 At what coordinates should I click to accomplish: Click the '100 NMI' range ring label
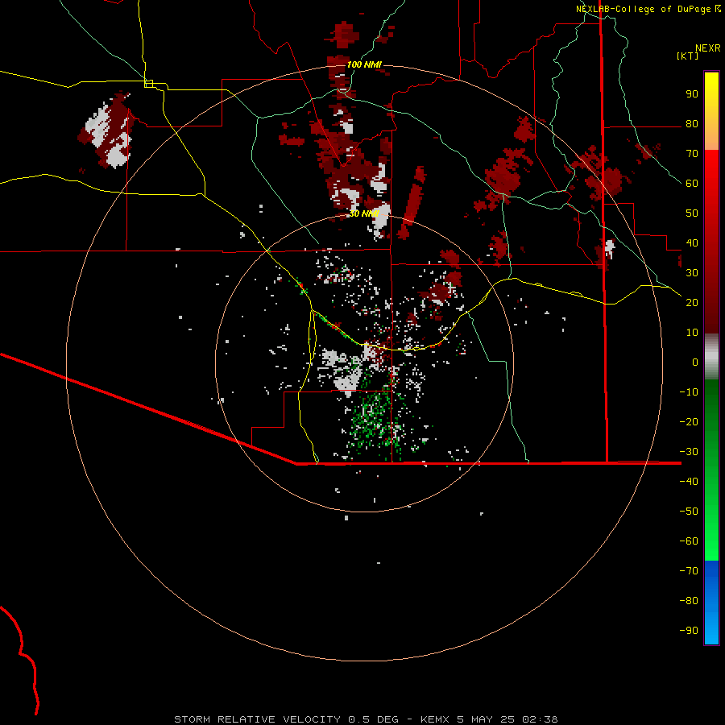[x=364, y=64]
